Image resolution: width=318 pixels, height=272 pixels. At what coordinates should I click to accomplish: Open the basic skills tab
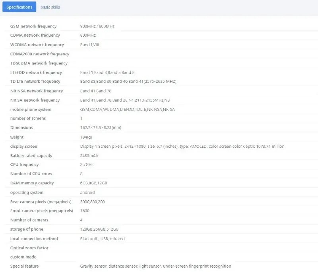click(x=50, y=7)
